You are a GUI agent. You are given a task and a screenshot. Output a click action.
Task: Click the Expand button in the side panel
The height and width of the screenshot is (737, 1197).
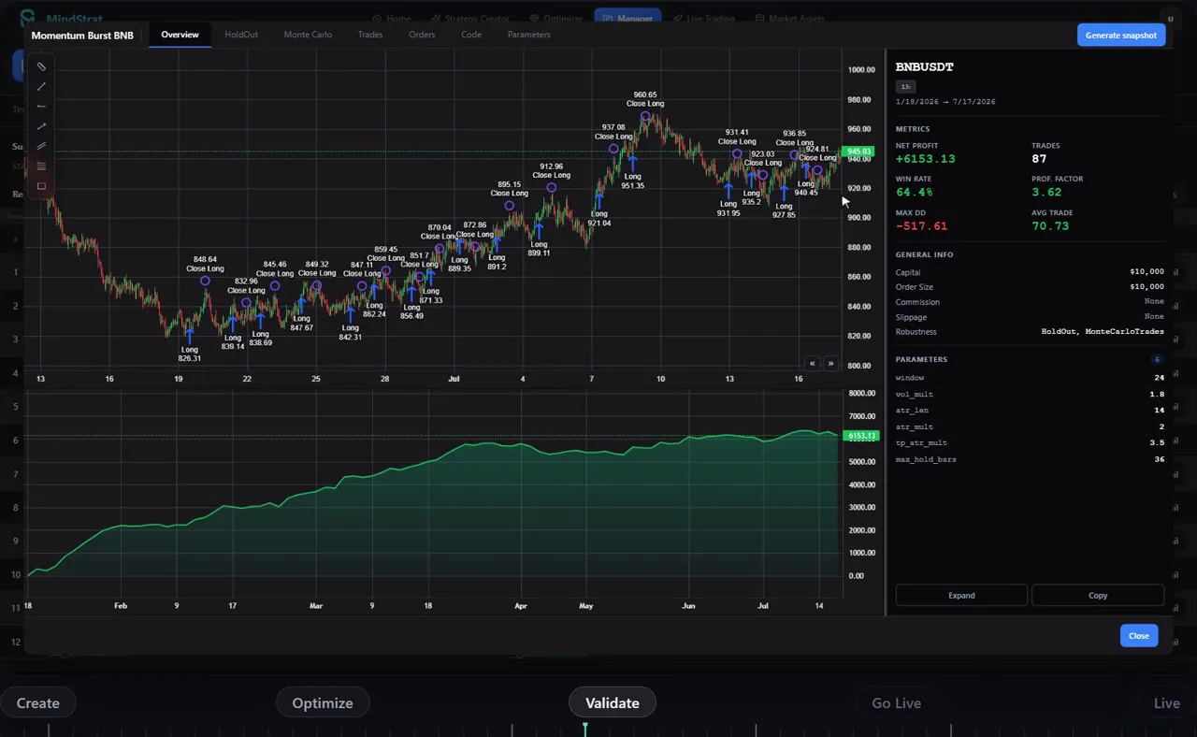click(961, 595)
